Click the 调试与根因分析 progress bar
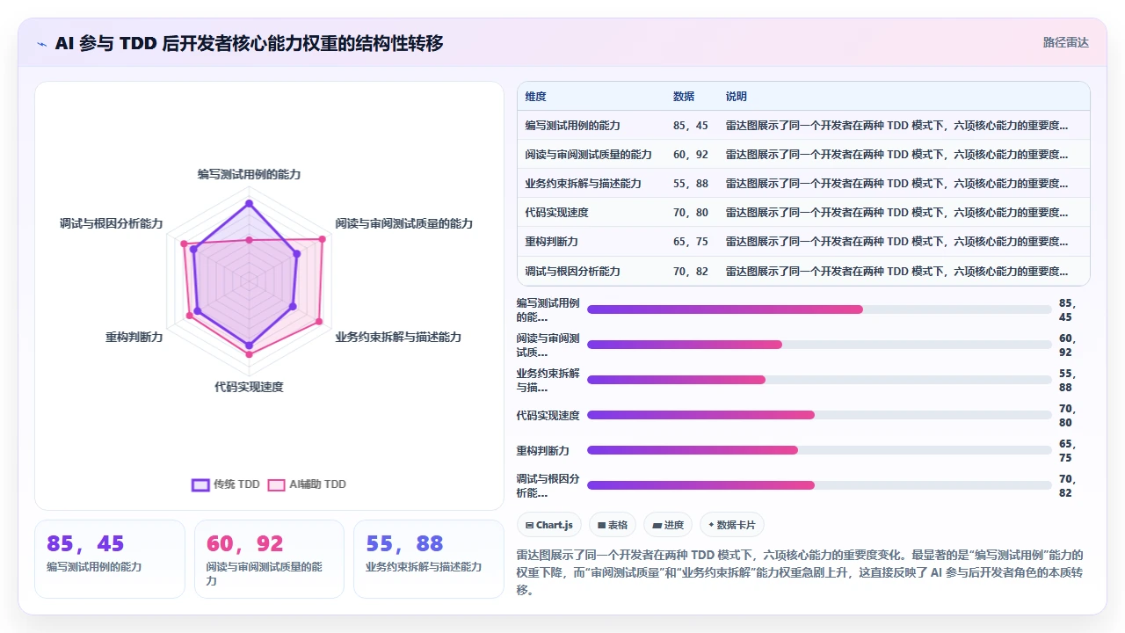 point(819,485)
